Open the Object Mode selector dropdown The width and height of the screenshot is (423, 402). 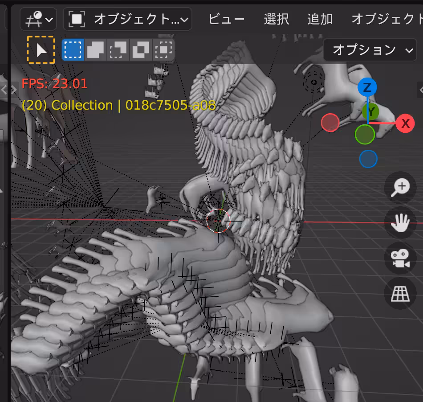pyautogui.click(x=127, y=19)
